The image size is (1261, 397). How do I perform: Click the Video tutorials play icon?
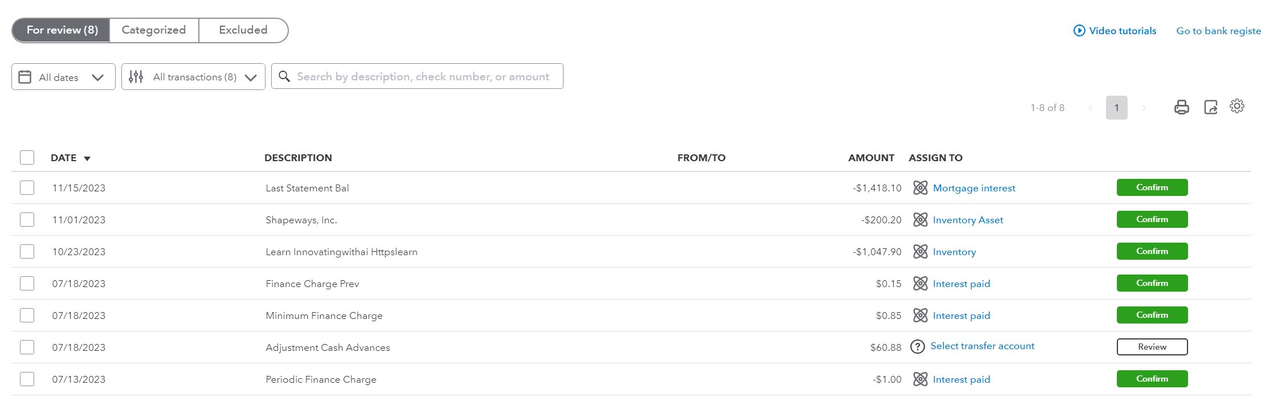1079,31
